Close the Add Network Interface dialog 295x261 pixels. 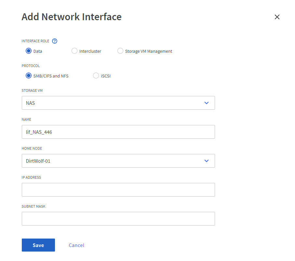(277, 17)
